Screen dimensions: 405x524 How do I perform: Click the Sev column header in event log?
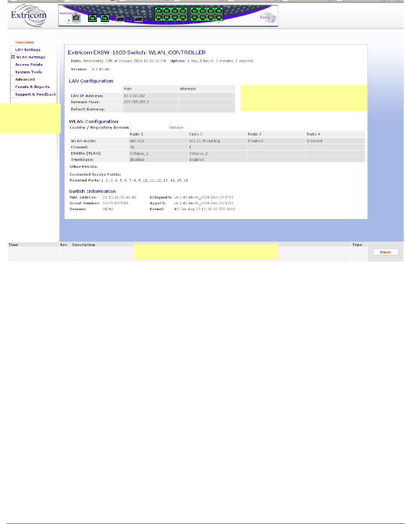click(64, 245)
